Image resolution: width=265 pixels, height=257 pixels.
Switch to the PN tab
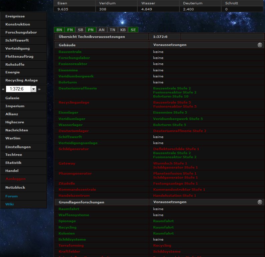point(91,30)
